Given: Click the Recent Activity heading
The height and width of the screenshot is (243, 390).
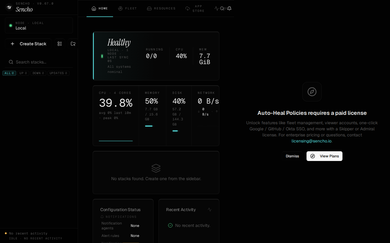Looking at the screenshot, I should click(x=181, y=210).
